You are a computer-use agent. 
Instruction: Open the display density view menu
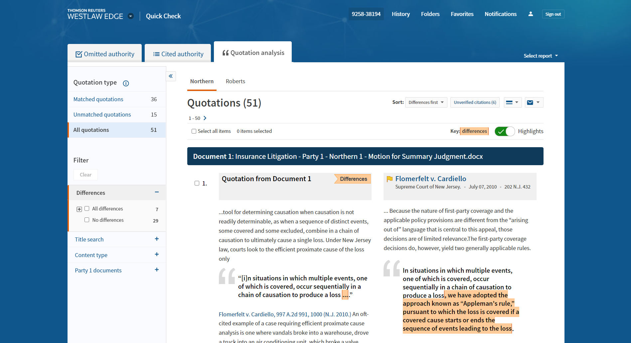(x=512, y=103)
